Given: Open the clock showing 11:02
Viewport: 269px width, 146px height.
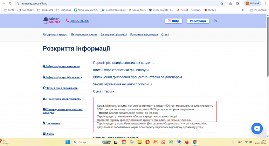Looking at the screenshot, I should 261,142.
